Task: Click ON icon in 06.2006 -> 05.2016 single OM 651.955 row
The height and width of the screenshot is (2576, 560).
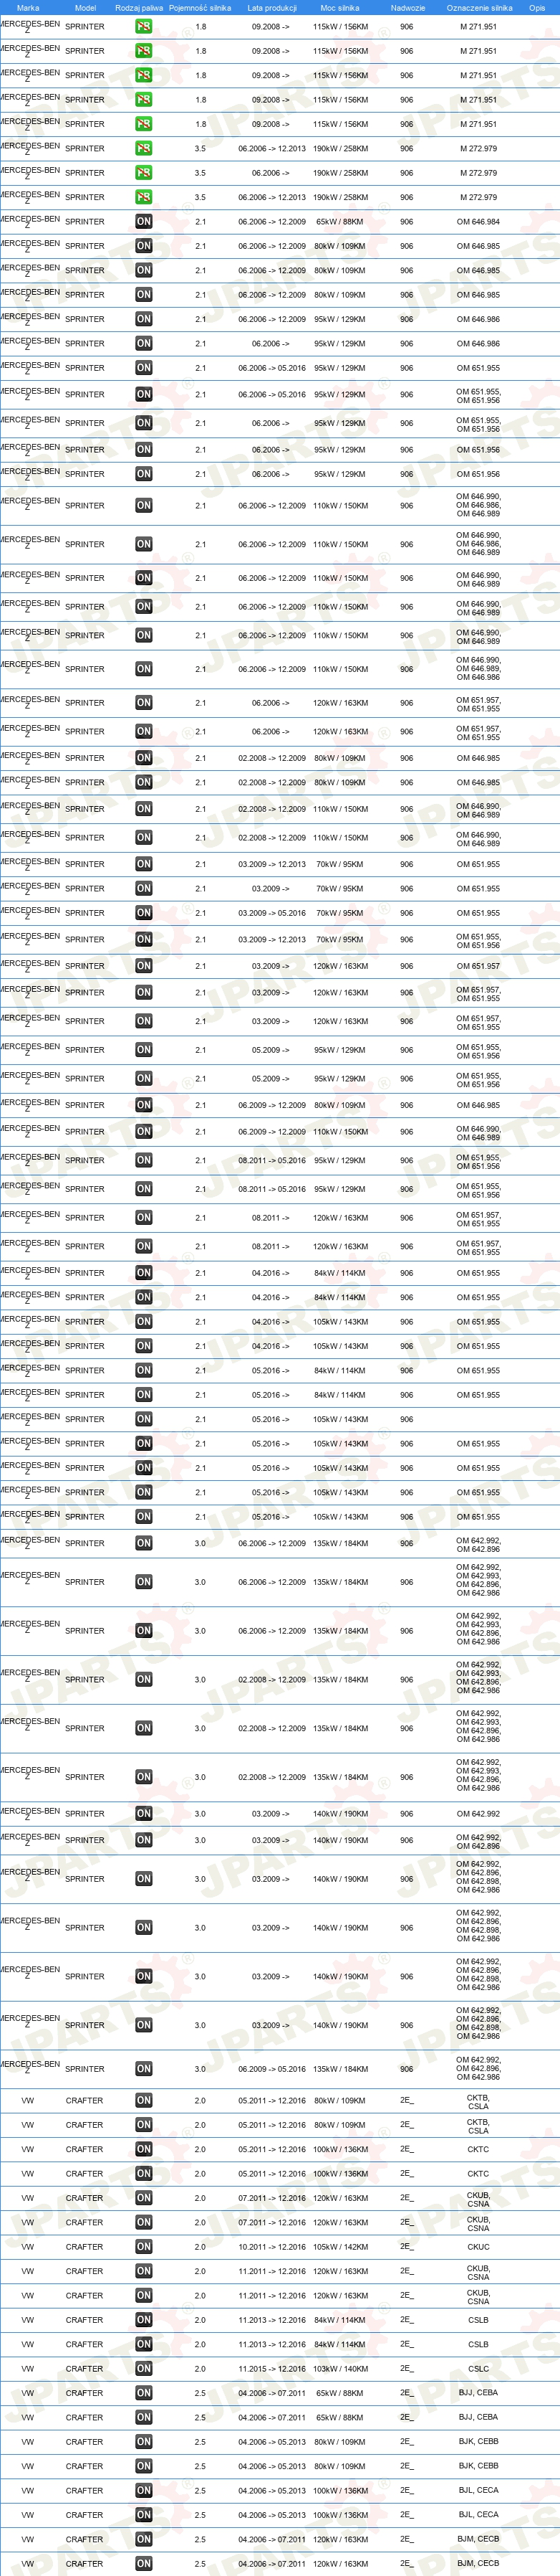Action: [x=144, y=368]
